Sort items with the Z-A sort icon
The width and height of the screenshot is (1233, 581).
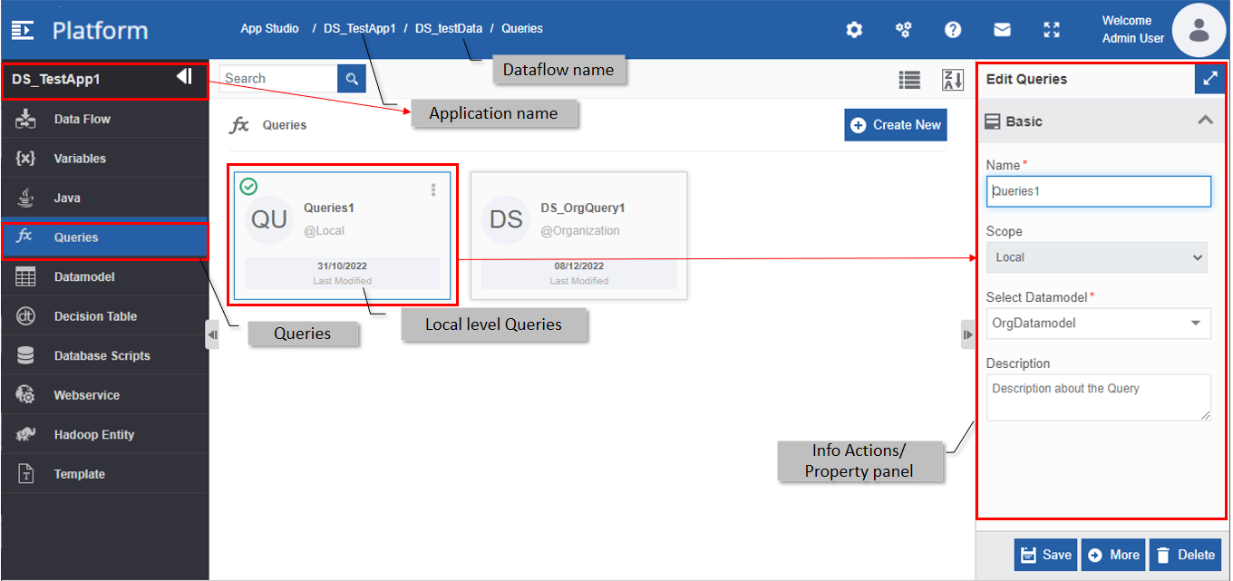pos(952,80)
